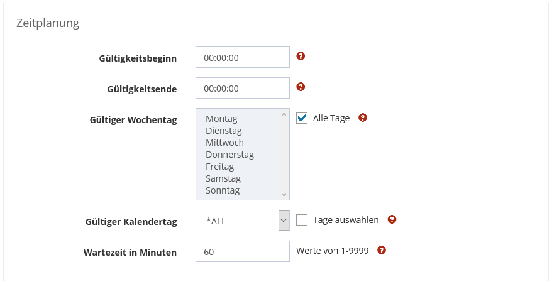Pick Donnerstag in weekday list

tap(229, 155)
